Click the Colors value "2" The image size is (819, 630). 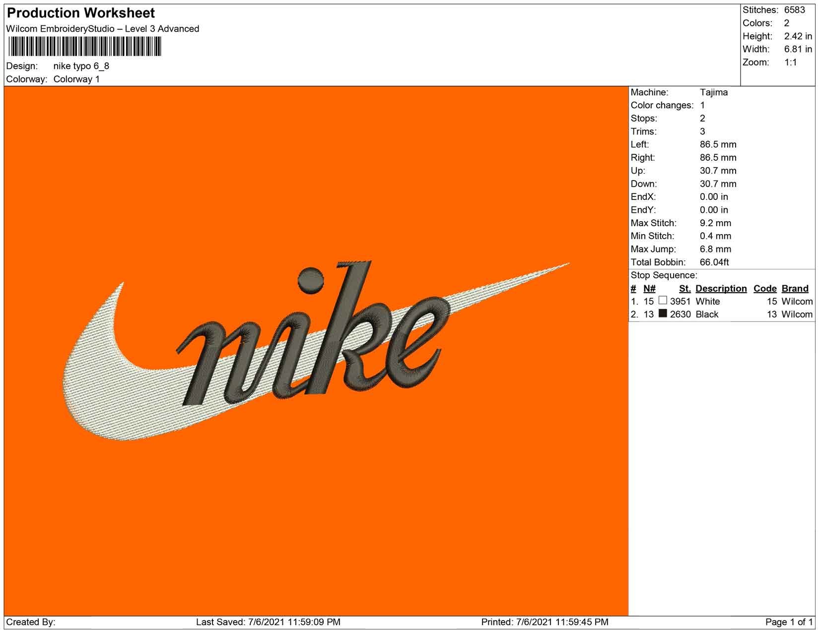click(x=787, y=23)
